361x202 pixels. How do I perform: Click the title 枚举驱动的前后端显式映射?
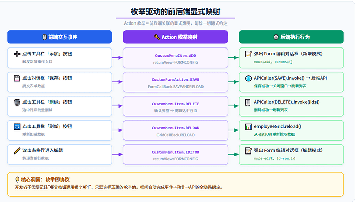(x=175, y=11)
